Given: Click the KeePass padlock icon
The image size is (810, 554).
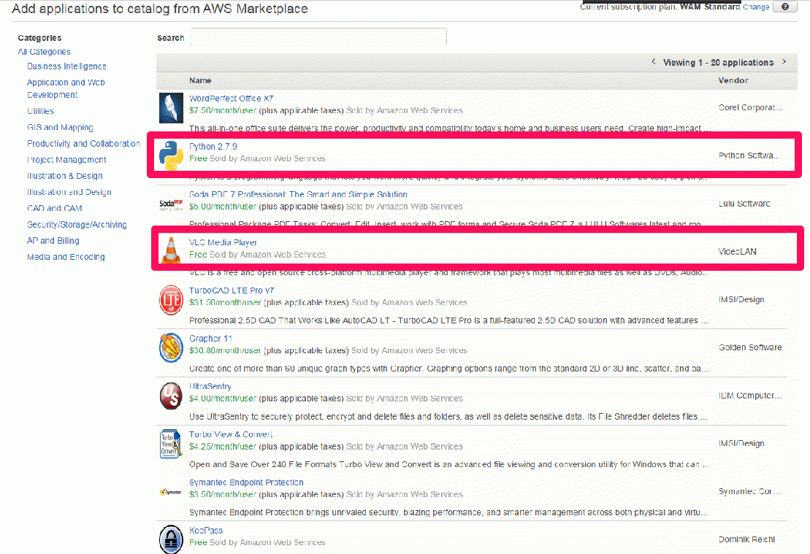Looking at the screenshot, I should pyautogui.click(x=171, y=539).
